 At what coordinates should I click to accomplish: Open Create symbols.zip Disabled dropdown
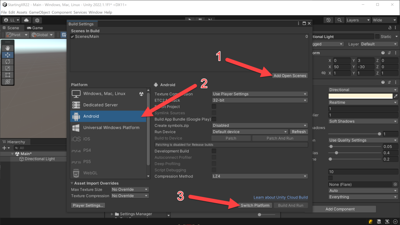click(x=260, y=126)
